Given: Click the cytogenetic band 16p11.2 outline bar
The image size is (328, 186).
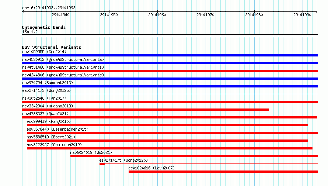Looking at the screenshot, I should (170, 36).
